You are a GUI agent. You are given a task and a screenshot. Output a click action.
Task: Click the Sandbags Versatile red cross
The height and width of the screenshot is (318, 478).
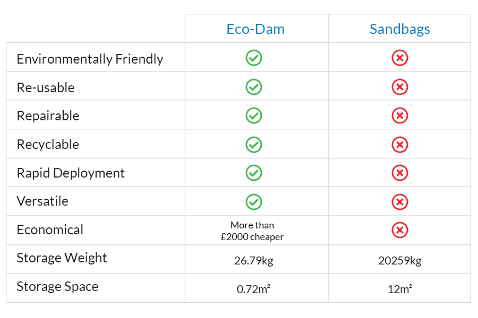pyautogui.click(x=399, y=201)
